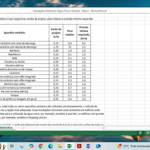
Task: Select the '0,3' weight cell in Lavatório row
Action: (70, 73)
